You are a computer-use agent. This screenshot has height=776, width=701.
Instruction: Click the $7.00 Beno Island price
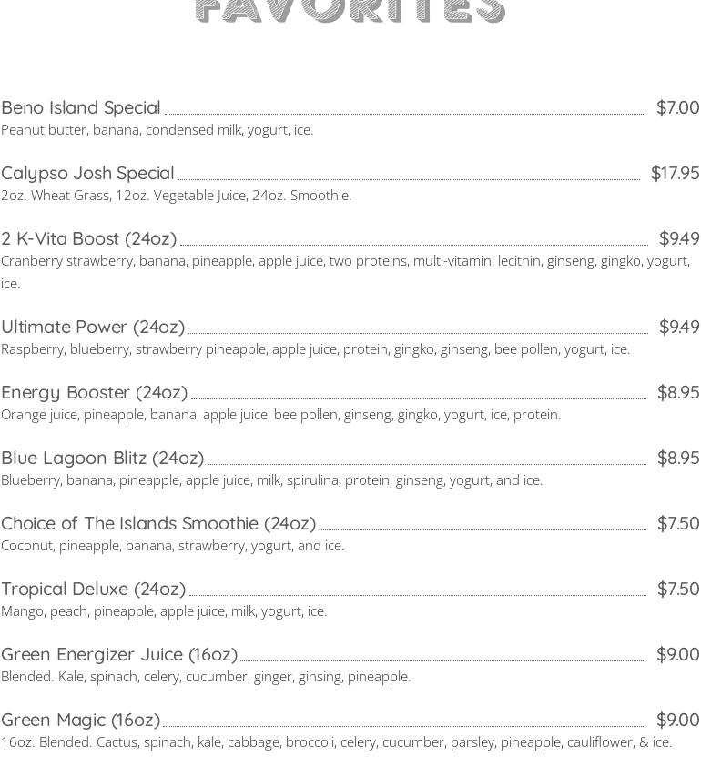677,107
